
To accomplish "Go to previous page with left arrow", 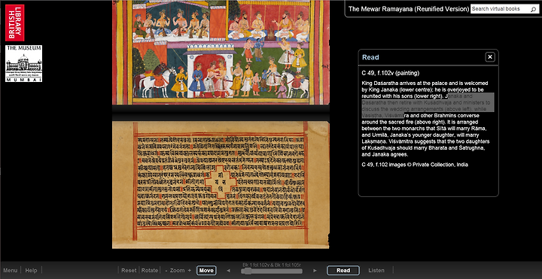I will pos(229,271).
